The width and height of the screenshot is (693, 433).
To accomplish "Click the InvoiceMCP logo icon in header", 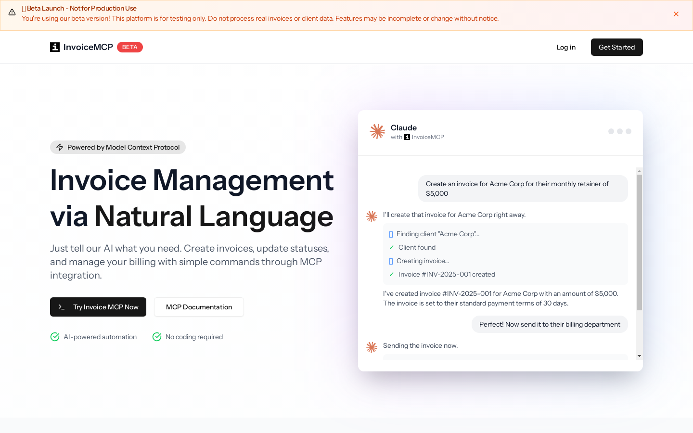I will coord(55,47).
